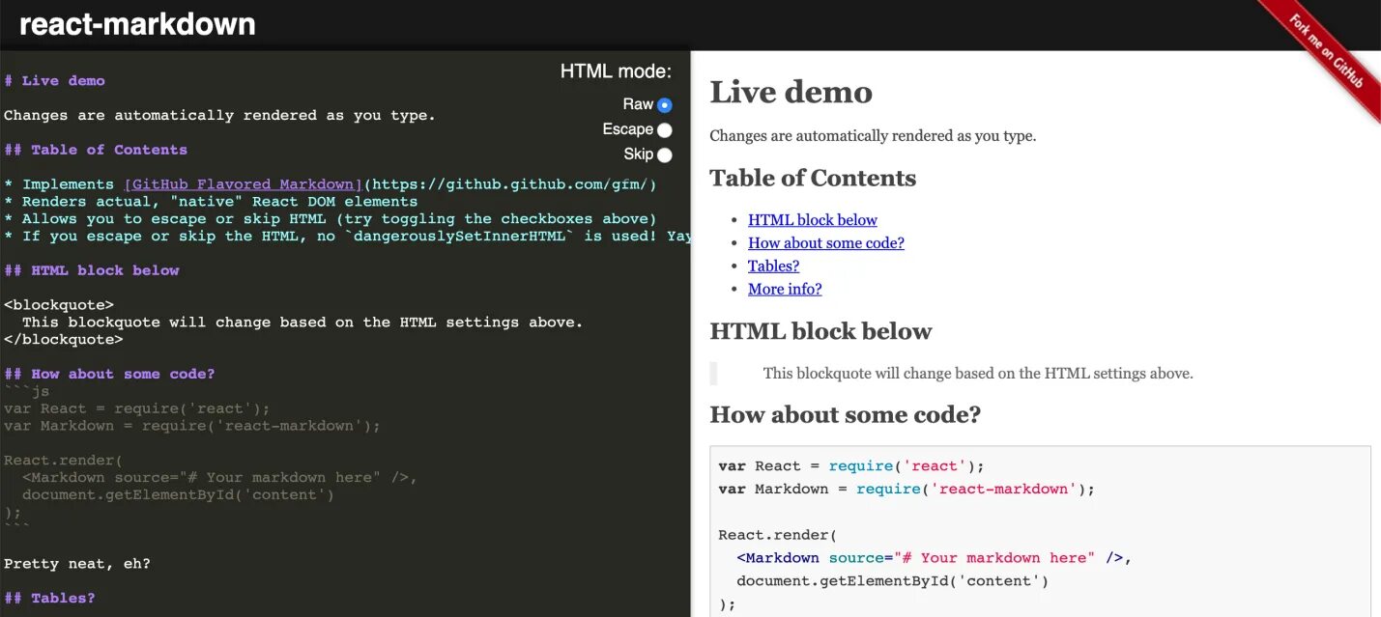
Task: Follow the More info? contents link
Action: [x=785, y=290]
